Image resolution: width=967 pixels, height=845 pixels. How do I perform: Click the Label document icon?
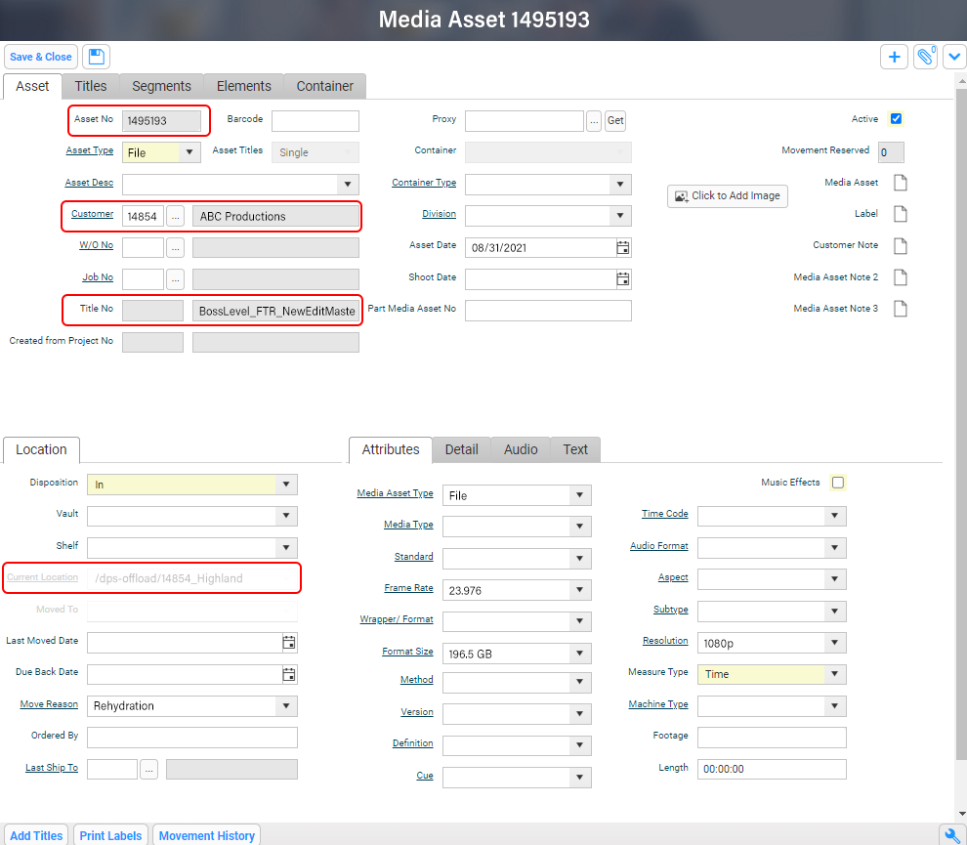coord(899,214)
